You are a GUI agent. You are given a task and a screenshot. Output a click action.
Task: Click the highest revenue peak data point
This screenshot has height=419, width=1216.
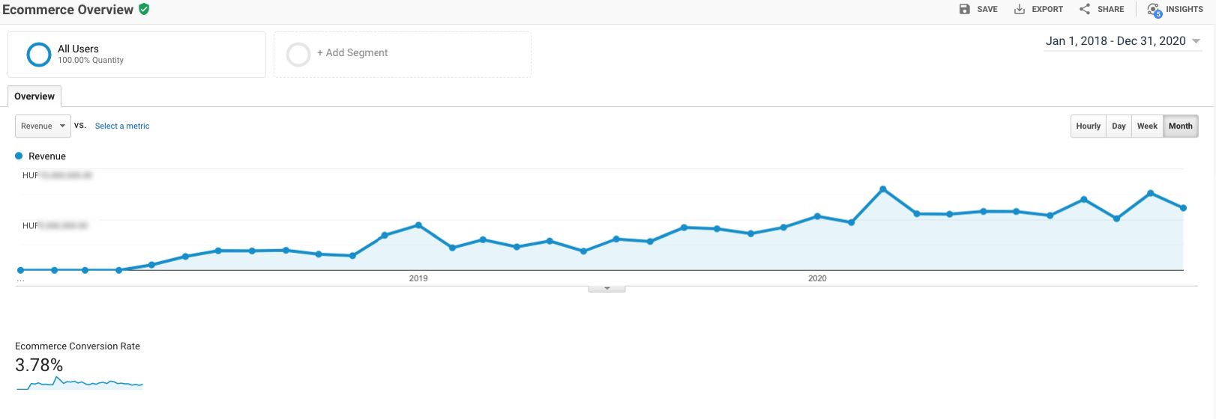point(883,189)
